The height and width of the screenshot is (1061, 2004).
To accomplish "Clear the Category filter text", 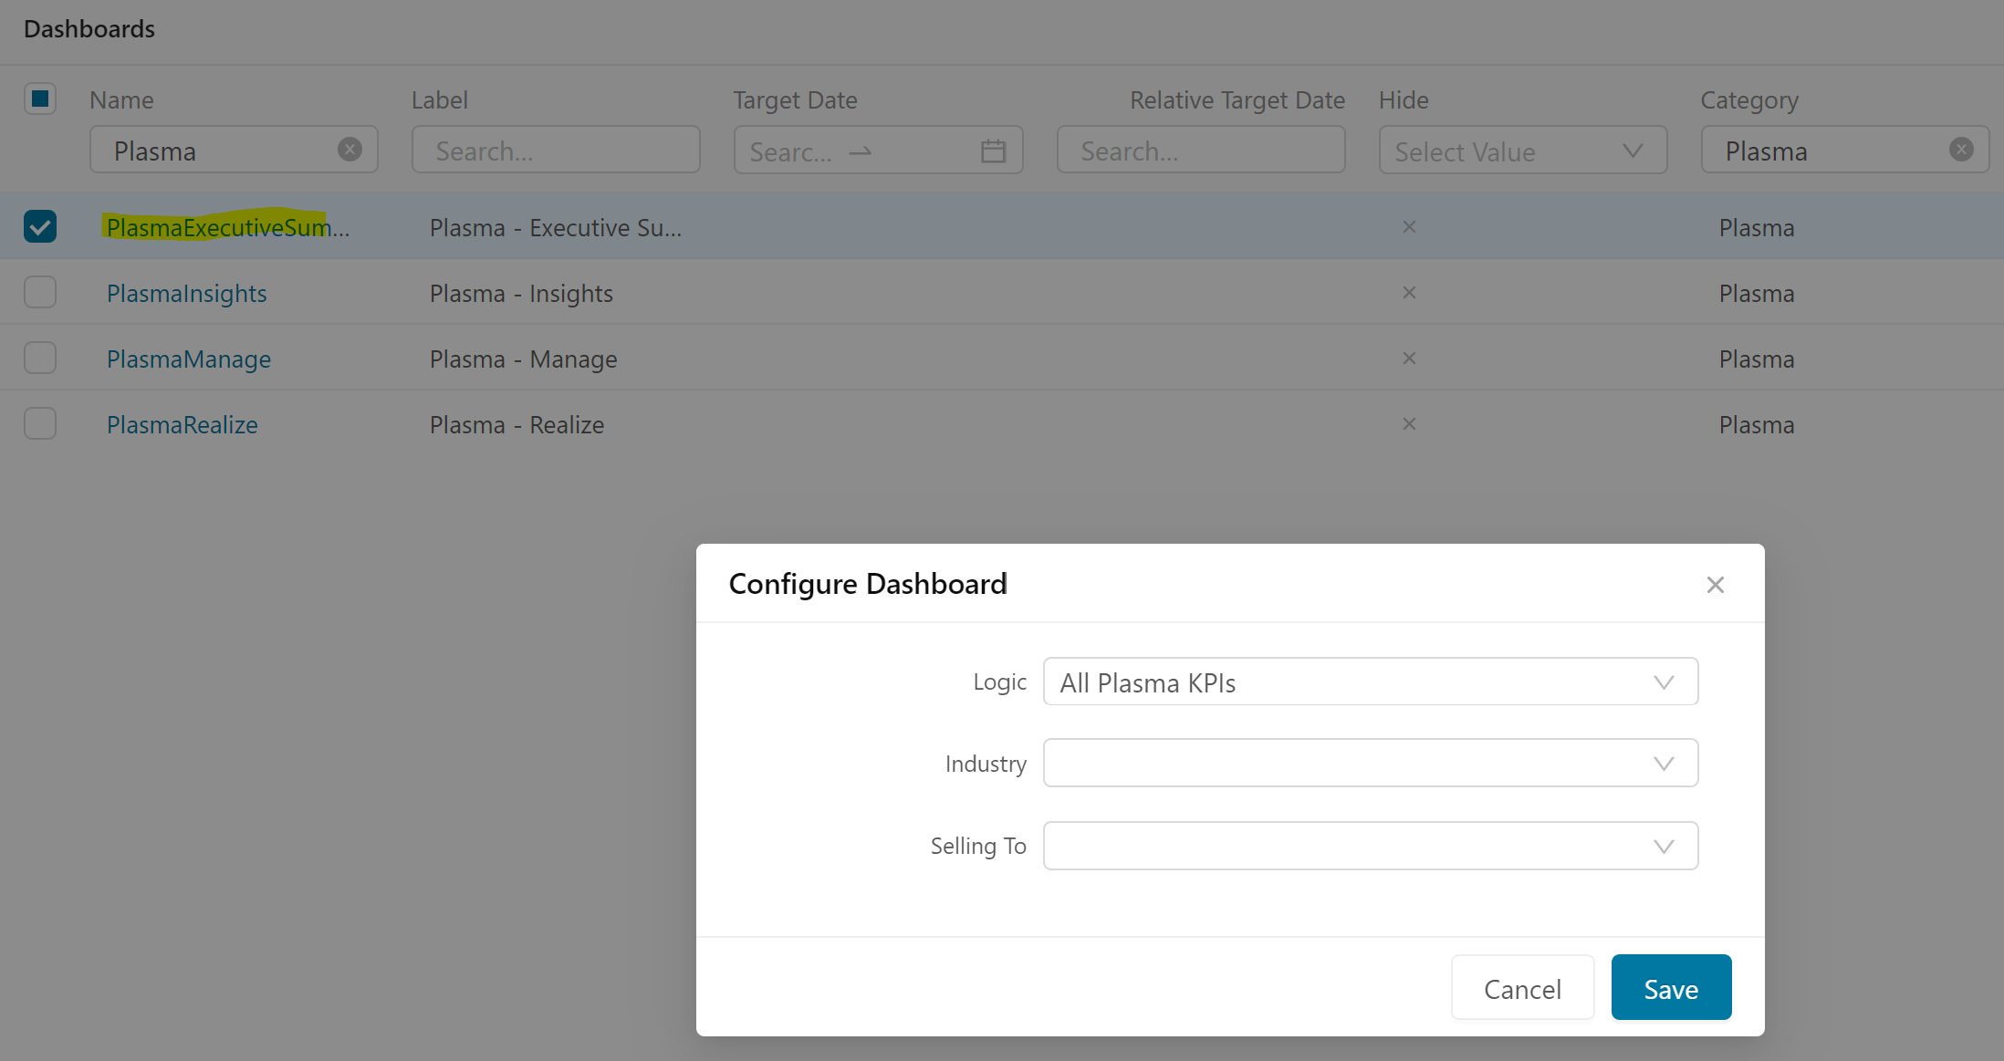I will pos(1960,150).
